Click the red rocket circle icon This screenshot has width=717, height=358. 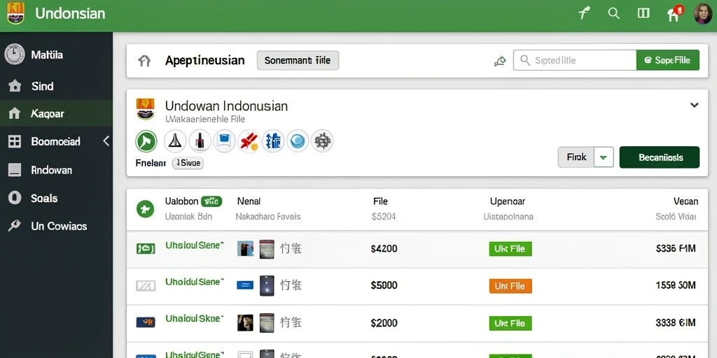click(249, 141)
